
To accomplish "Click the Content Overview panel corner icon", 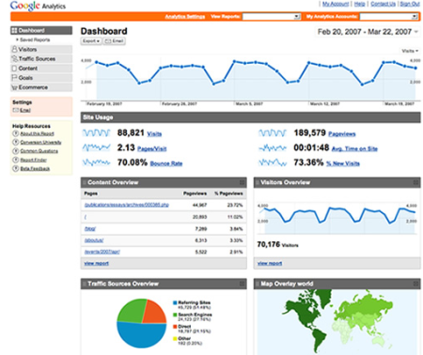I will click(242, 182).
